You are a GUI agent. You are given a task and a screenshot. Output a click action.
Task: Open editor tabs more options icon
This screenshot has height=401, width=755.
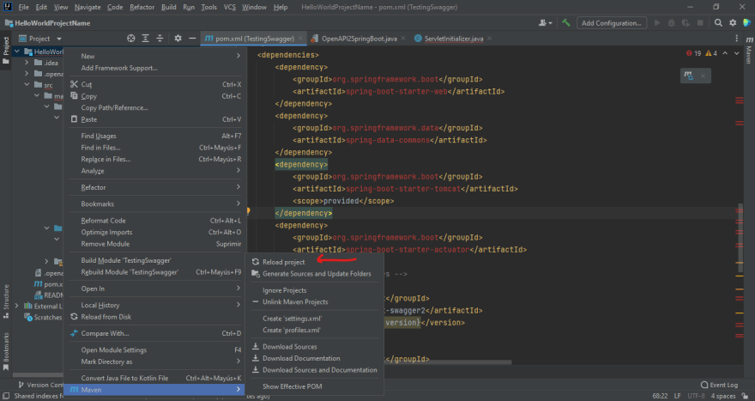coord(737,39)
